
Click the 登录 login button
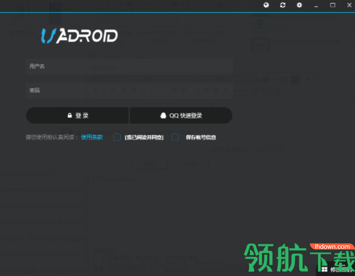click(x=77, y=116)
